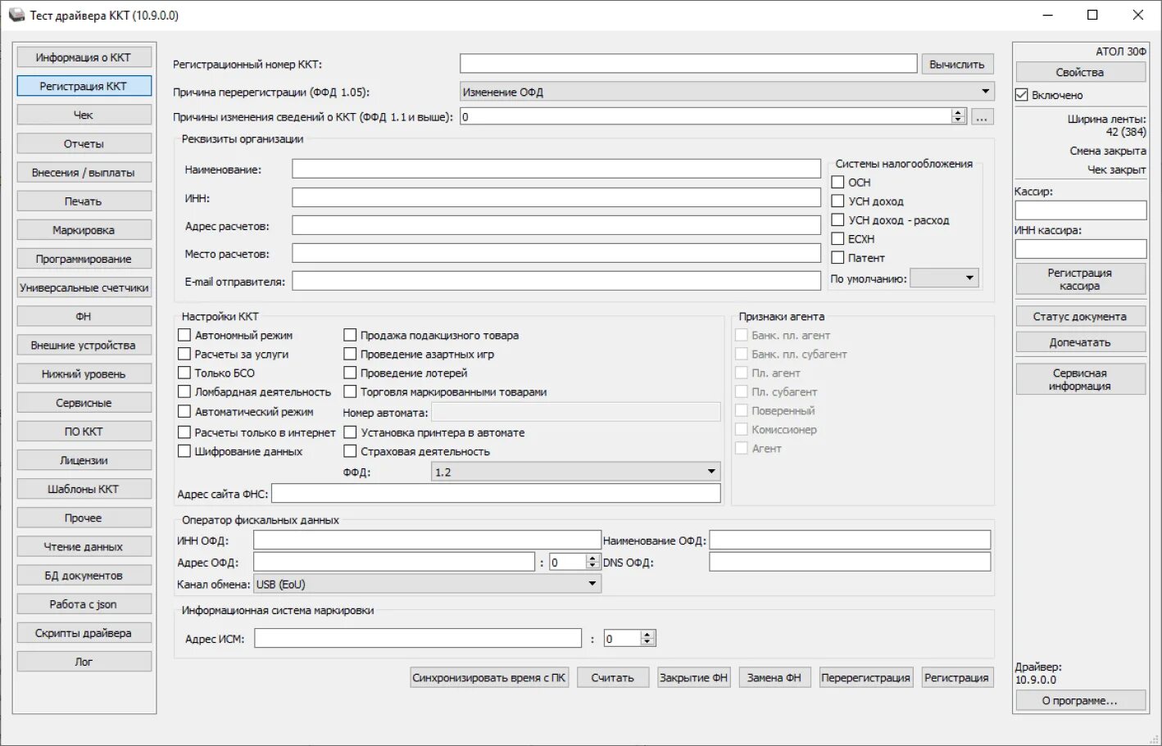Click the printer app icon in title bar

16,15
